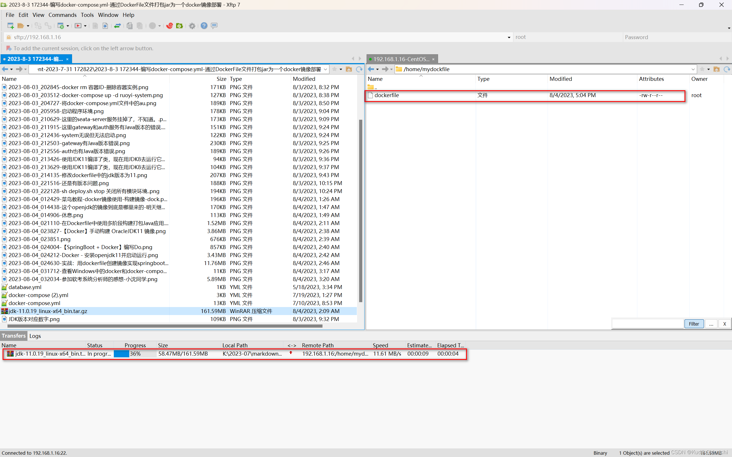The width and height of the screenshot is (732, 457).
Task: Open the Help menu
Action: (128, 15)
